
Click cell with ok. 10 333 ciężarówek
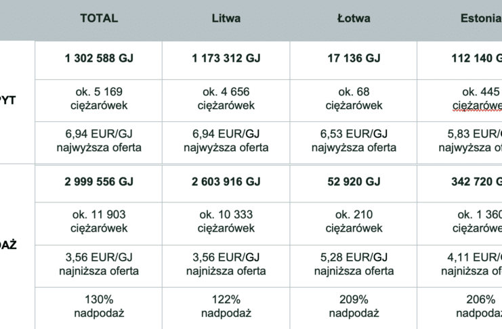(226, 223)
